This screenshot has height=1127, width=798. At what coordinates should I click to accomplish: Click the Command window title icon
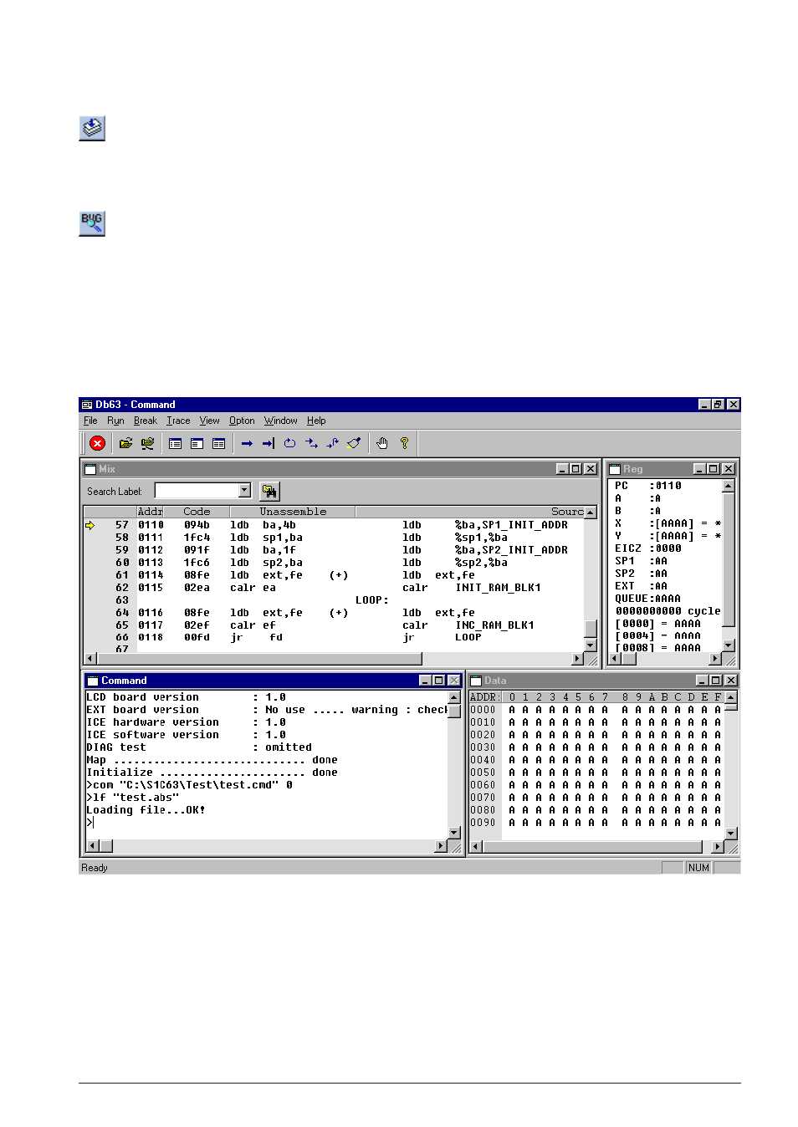pos(93,681)
